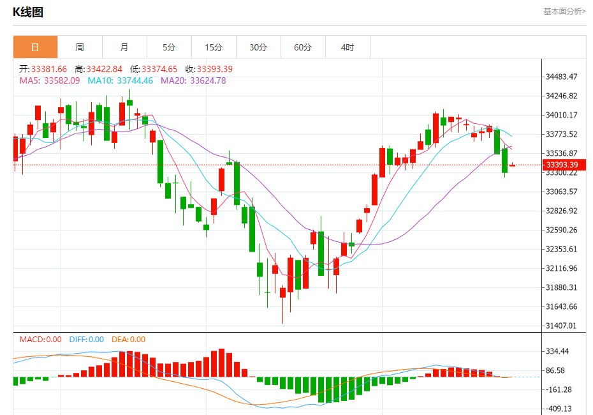The image size is (593, 415).
Task: Click the 33063.57 axis label
Action: tap(561, 192)
